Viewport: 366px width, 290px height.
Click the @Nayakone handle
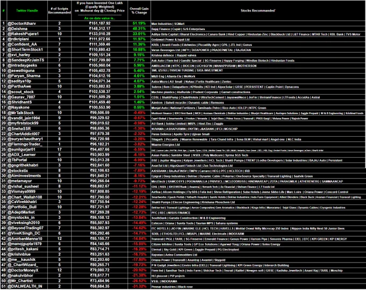18,107
